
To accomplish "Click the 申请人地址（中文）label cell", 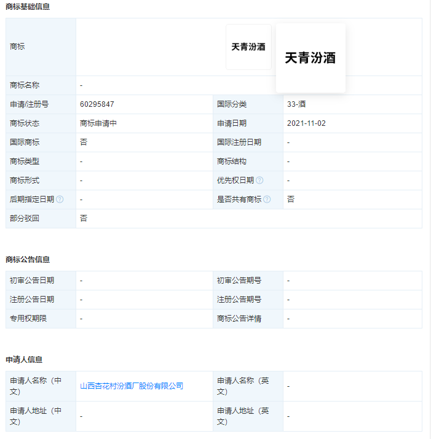I will click(41, 417).
